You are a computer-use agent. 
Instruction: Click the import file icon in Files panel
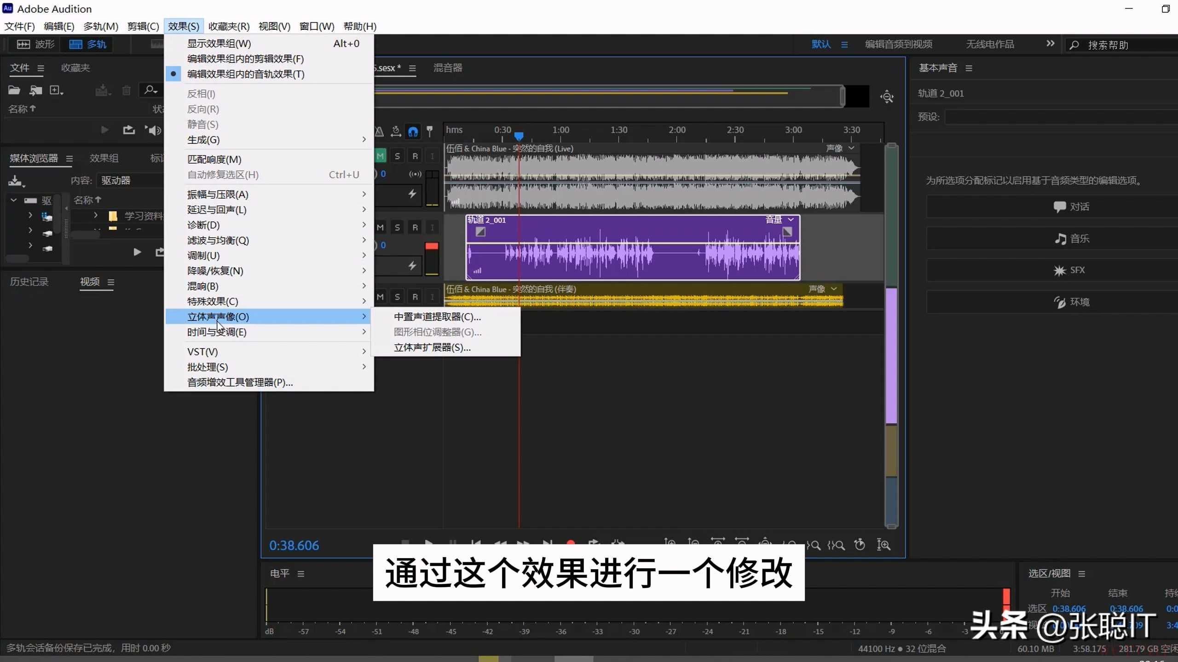[x=35, y=90]
